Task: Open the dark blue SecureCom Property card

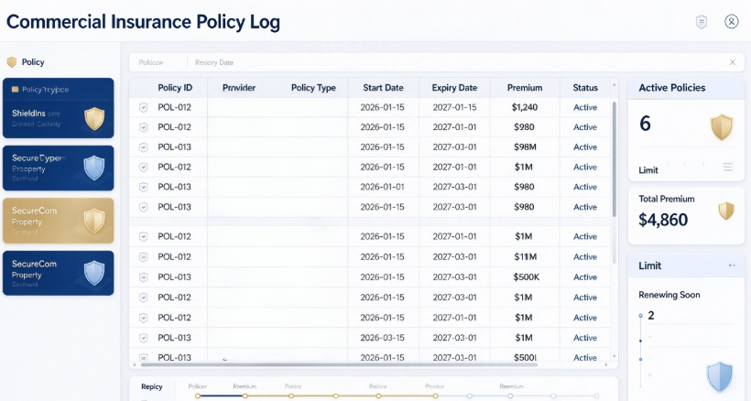Action: 59,273
